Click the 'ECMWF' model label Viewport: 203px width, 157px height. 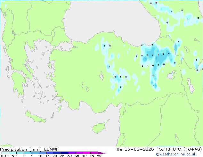point(52,149)
